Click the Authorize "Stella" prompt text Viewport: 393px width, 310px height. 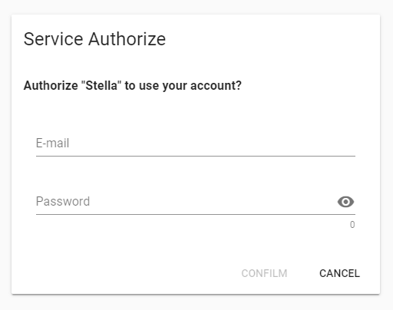133,85
